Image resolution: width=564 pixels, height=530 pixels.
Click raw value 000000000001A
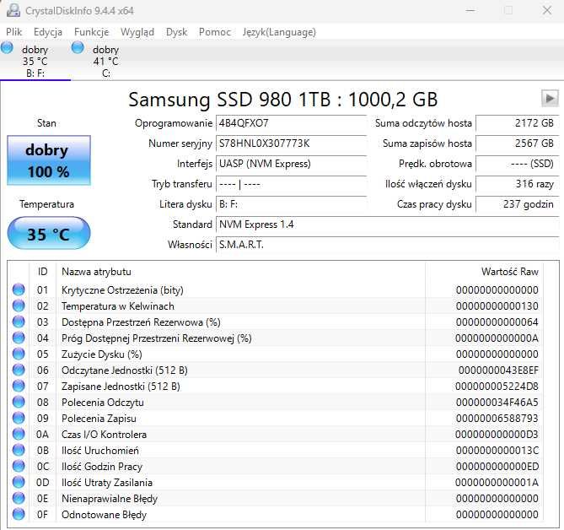(x=497, y=483)
